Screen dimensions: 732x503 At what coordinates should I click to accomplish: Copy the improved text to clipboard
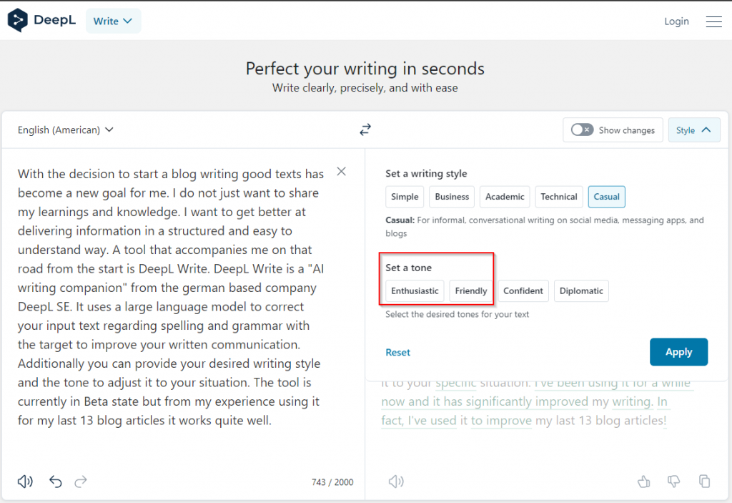tap(704, 482)
